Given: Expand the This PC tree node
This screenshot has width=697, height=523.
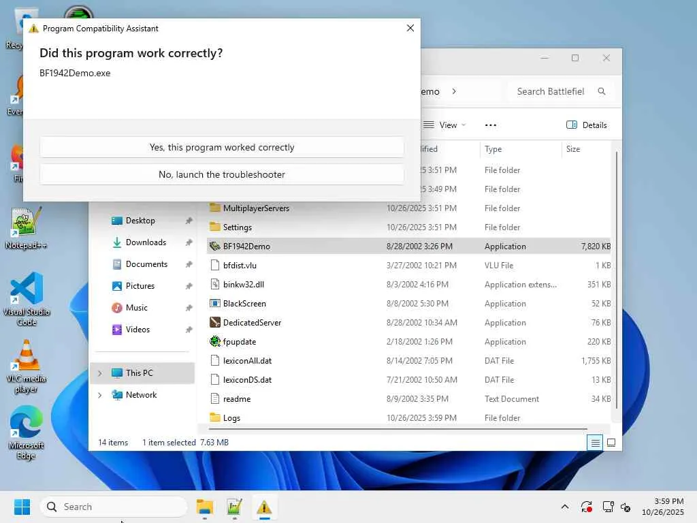Looking at the screenshot, I should (x=100, y=373).
